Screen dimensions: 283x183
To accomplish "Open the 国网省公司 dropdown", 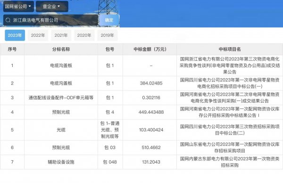I will coord(18,6).
